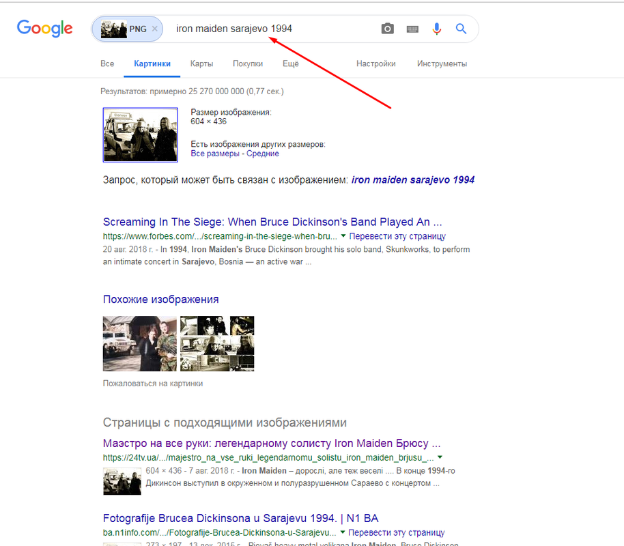Open the uploaded image preview thumbnail
This screenshot has height=546, width=624.
(x=141, y=135)
